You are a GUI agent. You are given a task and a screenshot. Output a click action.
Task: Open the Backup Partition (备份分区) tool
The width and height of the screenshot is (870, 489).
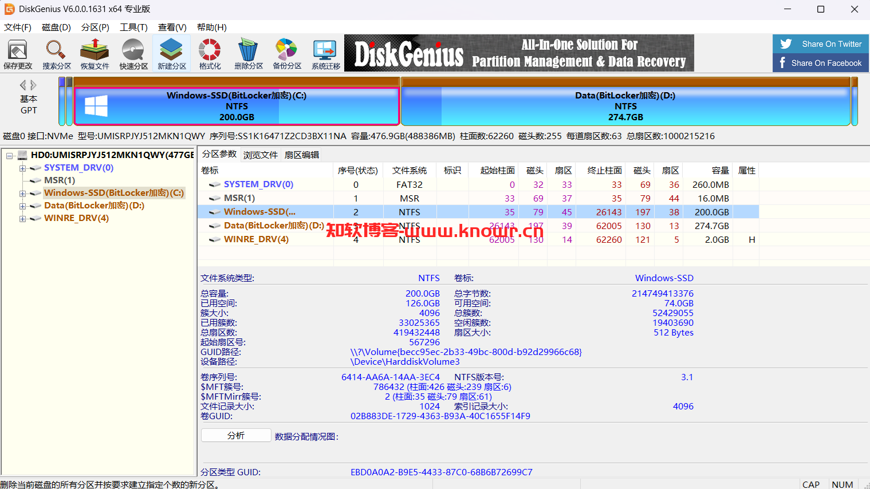click(x=287, y=54)
